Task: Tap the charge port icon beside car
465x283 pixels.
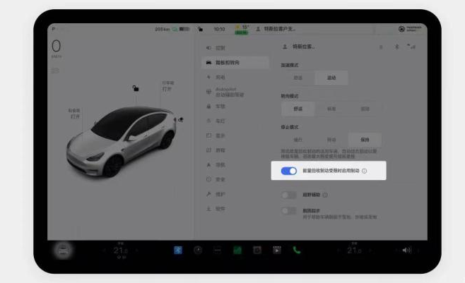Action: (182, 121)
